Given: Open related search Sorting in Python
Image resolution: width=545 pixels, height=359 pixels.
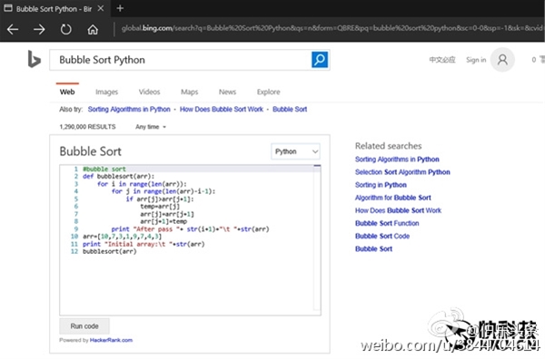Looking at the screenshot, I should coord(381,185).
